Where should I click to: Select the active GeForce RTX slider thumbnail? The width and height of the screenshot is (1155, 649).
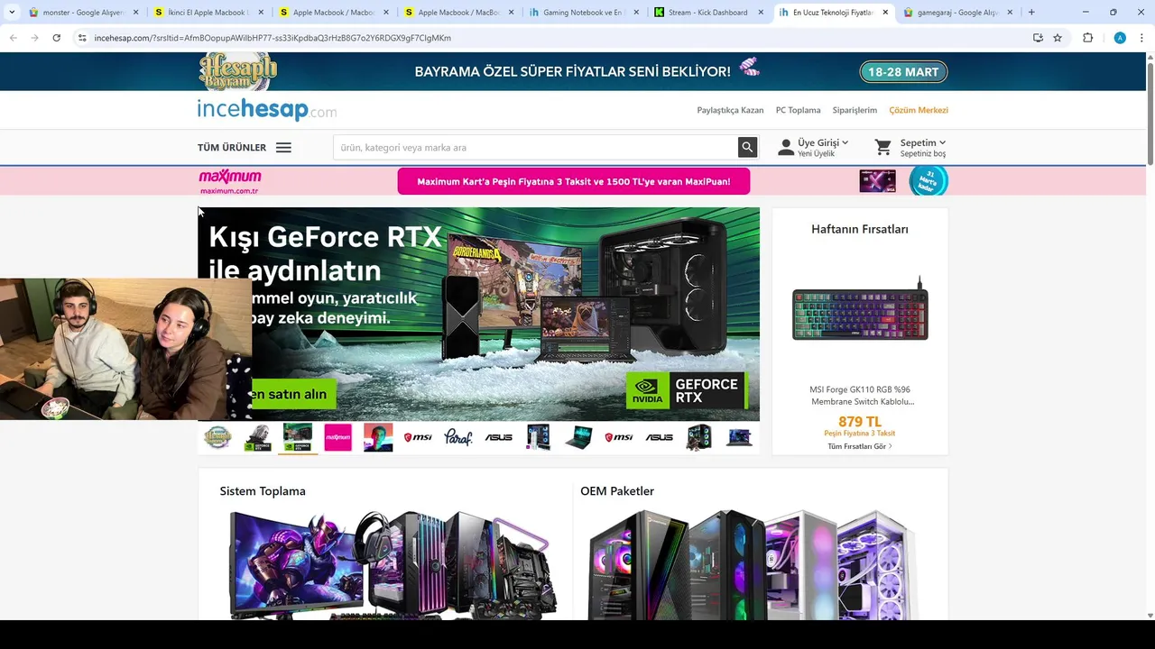[x=298, y=437]
